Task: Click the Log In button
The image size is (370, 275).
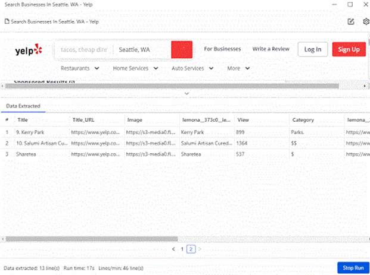Action: point(313,49)
